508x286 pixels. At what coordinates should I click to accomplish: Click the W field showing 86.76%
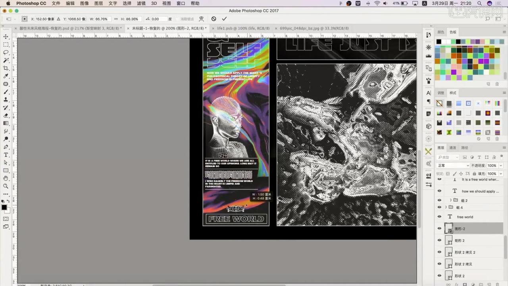(102, 19)
